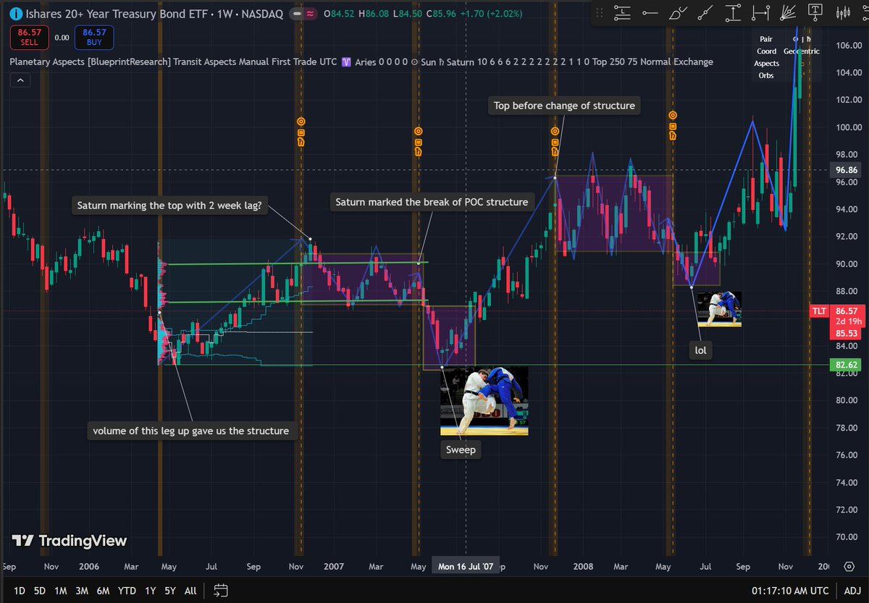Select the trend line tool
Image resolution: width=869 pixels, height=603 pixels.
tap(705, 12)
